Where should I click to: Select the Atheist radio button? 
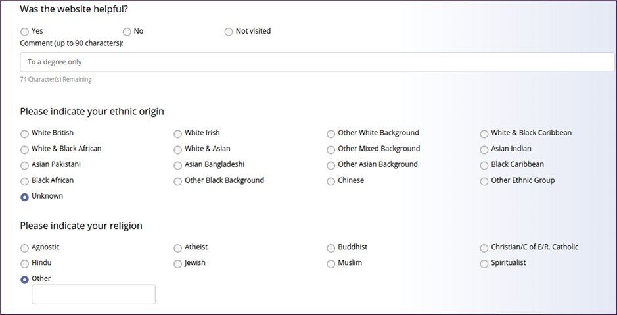coord(178,248)
